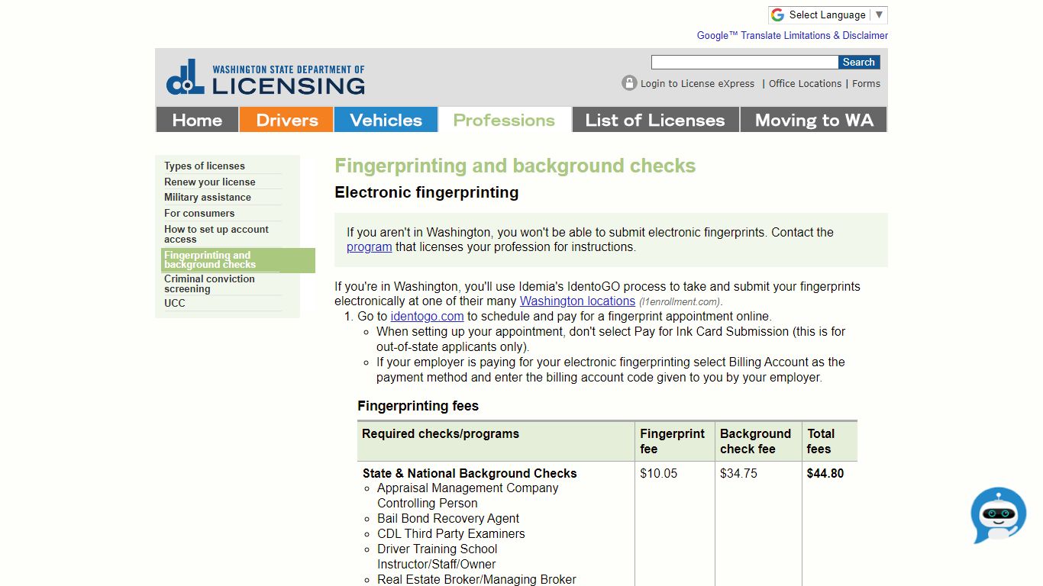Click the $34.75 background check fee cell
1043x586 pixels.
(x=738, y=473)
